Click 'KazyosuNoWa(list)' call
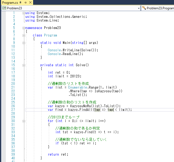 point(86,106)
